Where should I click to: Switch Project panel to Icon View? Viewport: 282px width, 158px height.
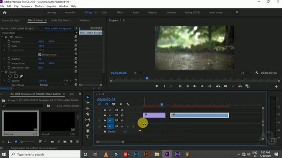(x=16, y=142)
